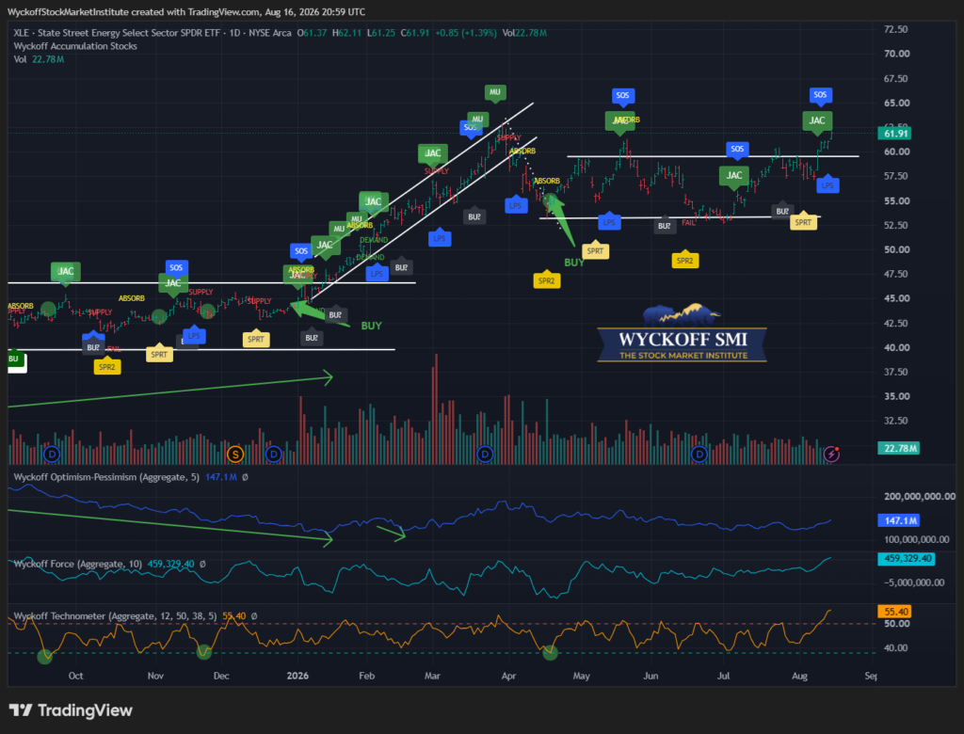Select the green JAC label in July below SOS
Viewport: 964px width, 734px height.
(x=734, y=176)
